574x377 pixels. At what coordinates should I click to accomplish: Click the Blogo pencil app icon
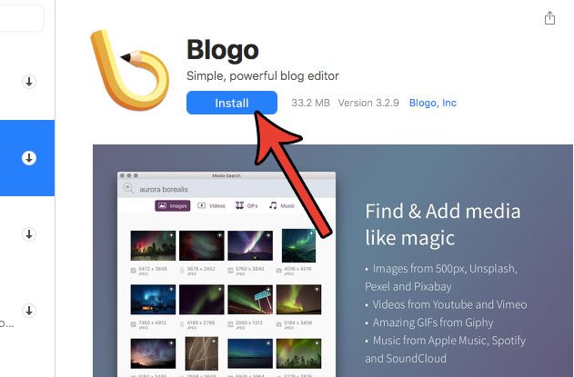129,70
